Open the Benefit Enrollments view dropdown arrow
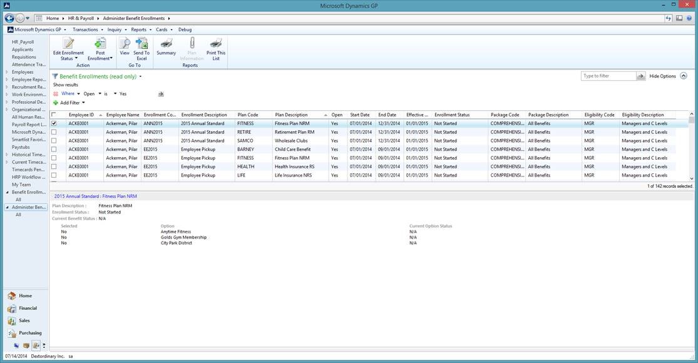698x363 pixels. coord(140,76)
